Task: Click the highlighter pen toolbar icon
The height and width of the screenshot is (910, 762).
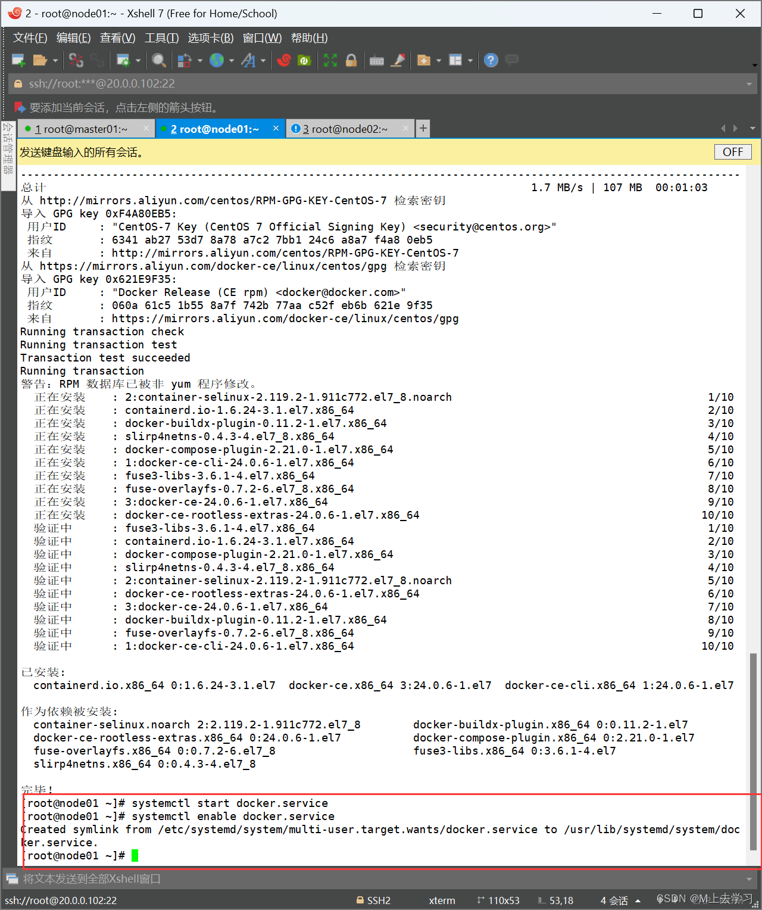Action: tap(398, 60)
